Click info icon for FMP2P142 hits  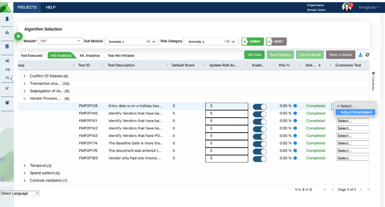295,128
